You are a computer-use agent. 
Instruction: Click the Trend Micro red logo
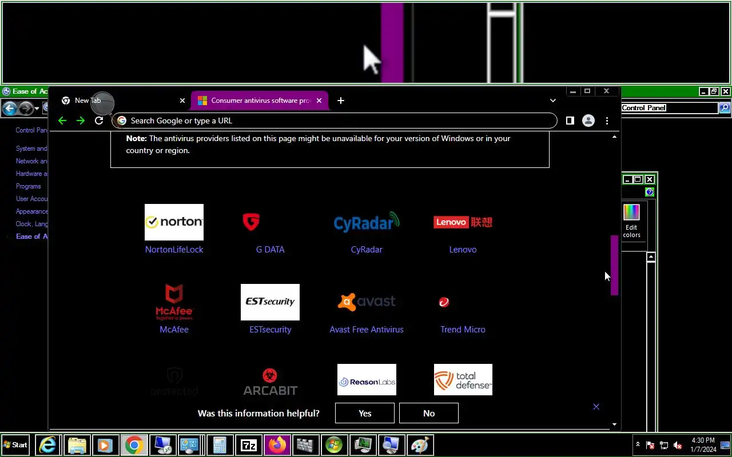(444, 302)
